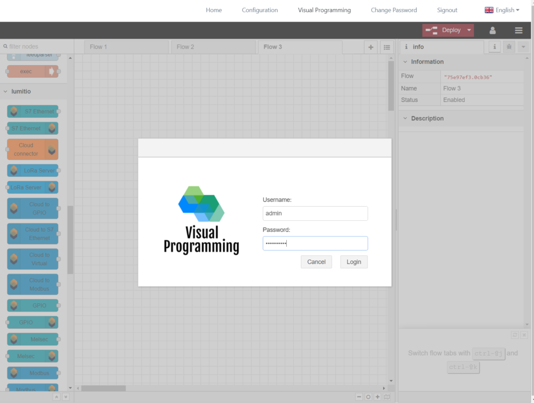Screen dimensions: 534x403
Task: Click the Deploy button
Action: [444, 30]
